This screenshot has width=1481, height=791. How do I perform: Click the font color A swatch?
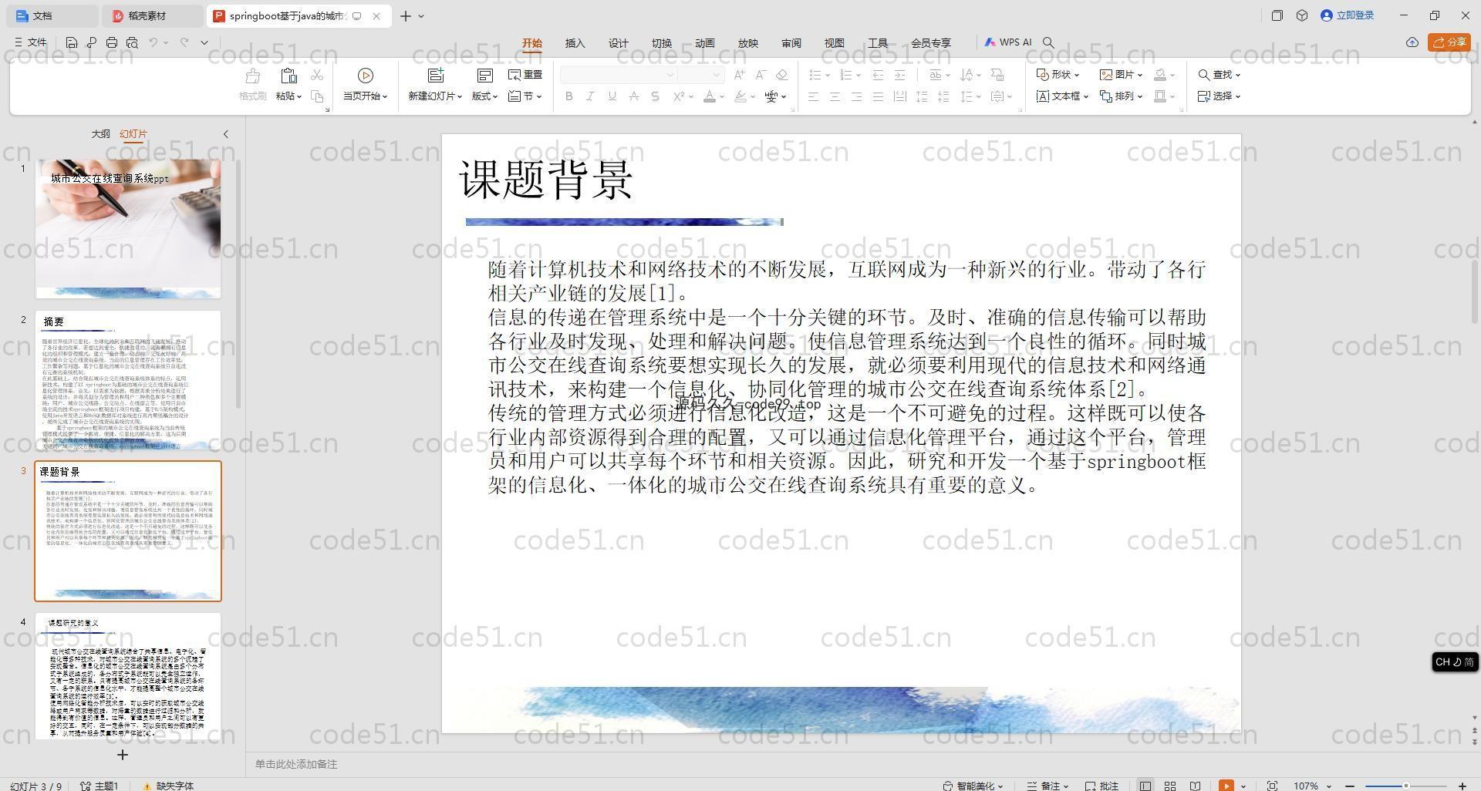click(710, 96)
